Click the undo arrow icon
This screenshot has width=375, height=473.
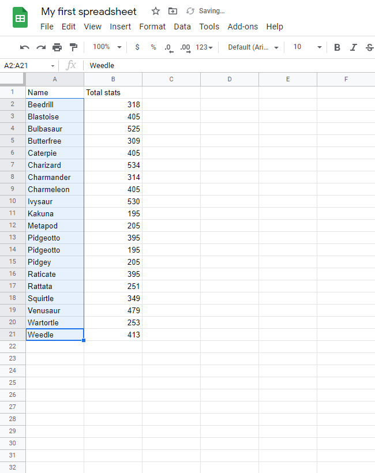(x=24, y=47)
